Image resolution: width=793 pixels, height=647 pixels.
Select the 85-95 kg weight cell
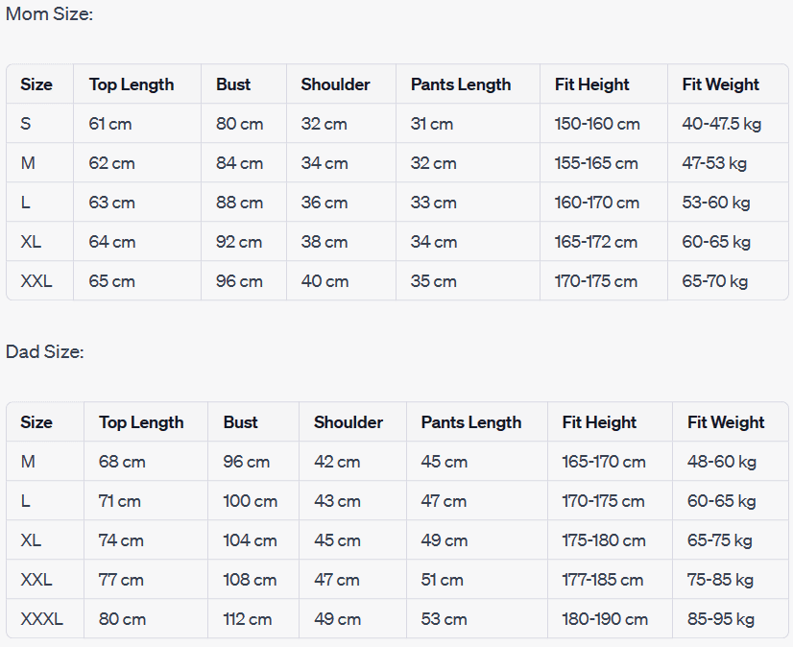point(720,619)
